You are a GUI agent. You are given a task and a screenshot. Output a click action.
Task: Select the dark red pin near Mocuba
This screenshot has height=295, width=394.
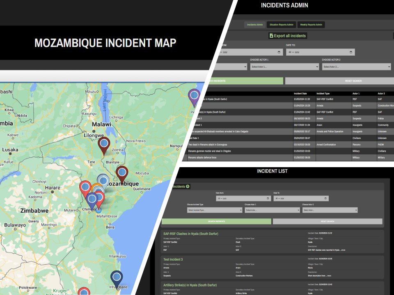point(121,173)
